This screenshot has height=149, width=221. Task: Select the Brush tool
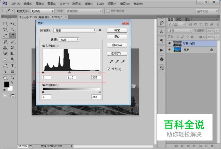point(13,42)
